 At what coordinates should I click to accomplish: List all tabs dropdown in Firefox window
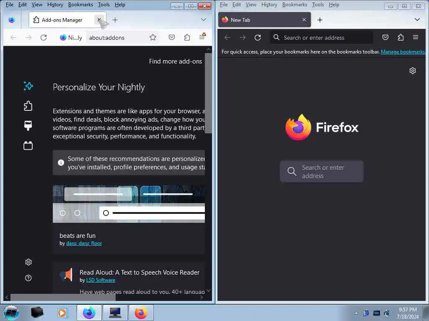click(x=417, y=20)
